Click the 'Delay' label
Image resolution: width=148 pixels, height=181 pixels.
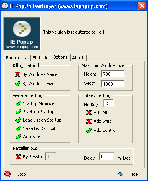pyautogui.click(x=90, y=158)
